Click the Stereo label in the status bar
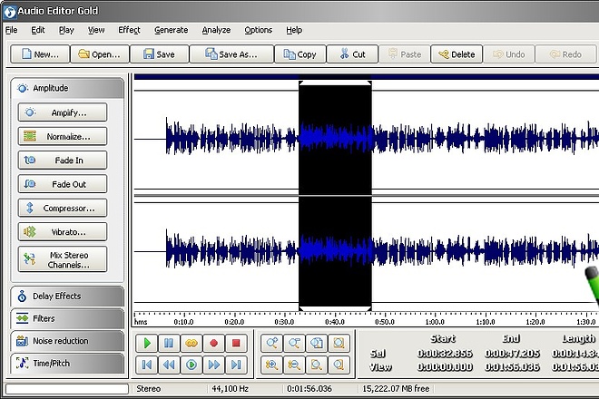 click(149, 389)
